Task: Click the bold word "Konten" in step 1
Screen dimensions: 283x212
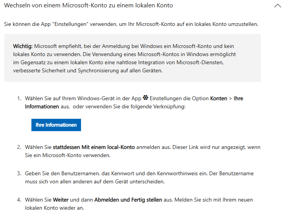Action: [219, 99]
